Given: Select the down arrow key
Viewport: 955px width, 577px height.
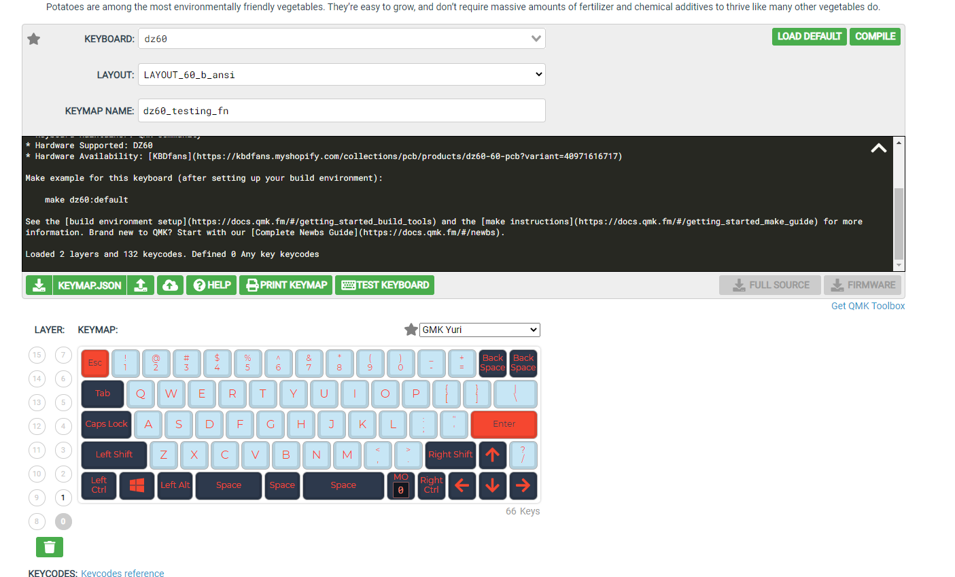Looking at the screenshot, I should 493,485.
